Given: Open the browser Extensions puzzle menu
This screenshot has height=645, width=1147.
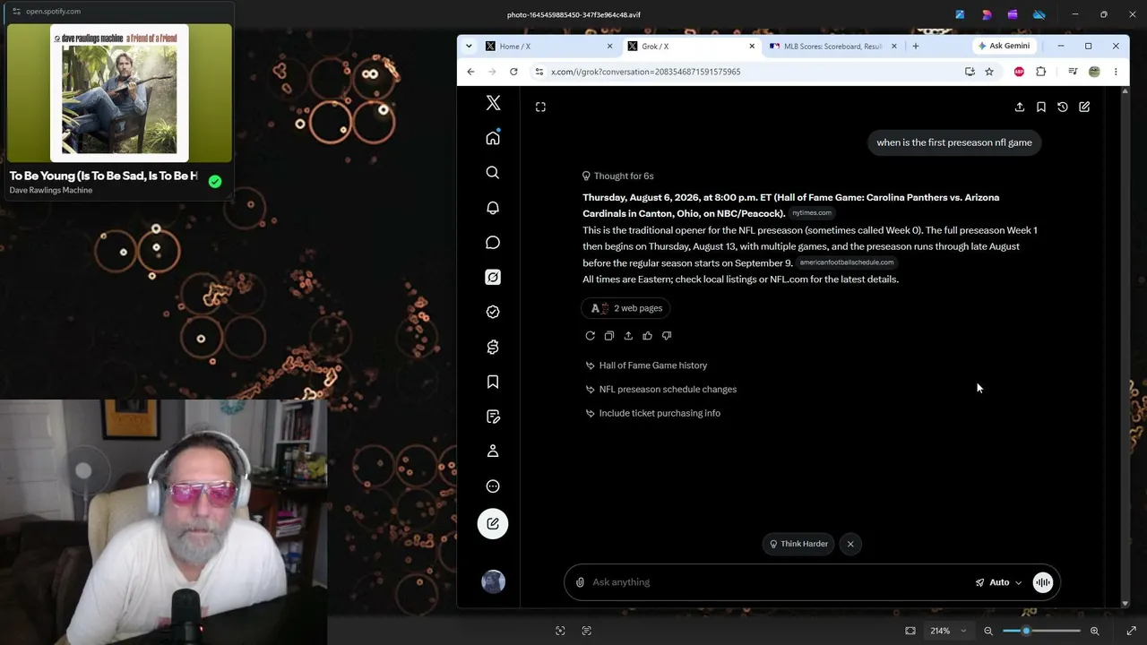Looking at the screenshot, I should click(x=1041, y=72).
